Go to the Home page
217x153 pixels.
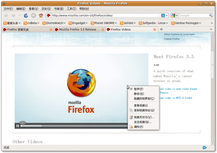click(x=41, y=16)
